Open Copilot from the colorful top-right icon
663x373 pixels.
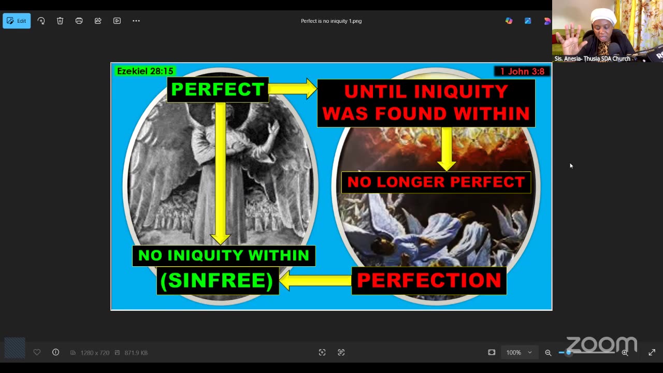tap(509, 21)
